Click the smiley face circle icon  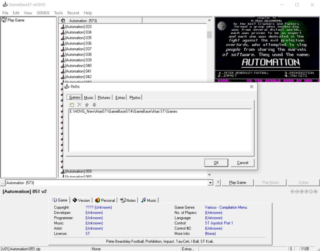pyautogui.click(x=311, y=192)
